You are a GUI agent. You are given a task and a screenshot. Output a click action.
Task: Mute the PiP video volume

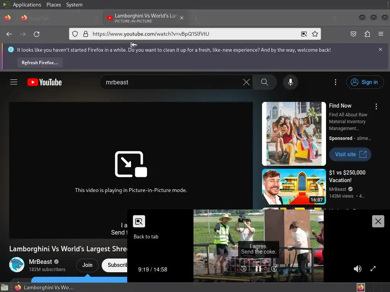click(x=357, y=269)
